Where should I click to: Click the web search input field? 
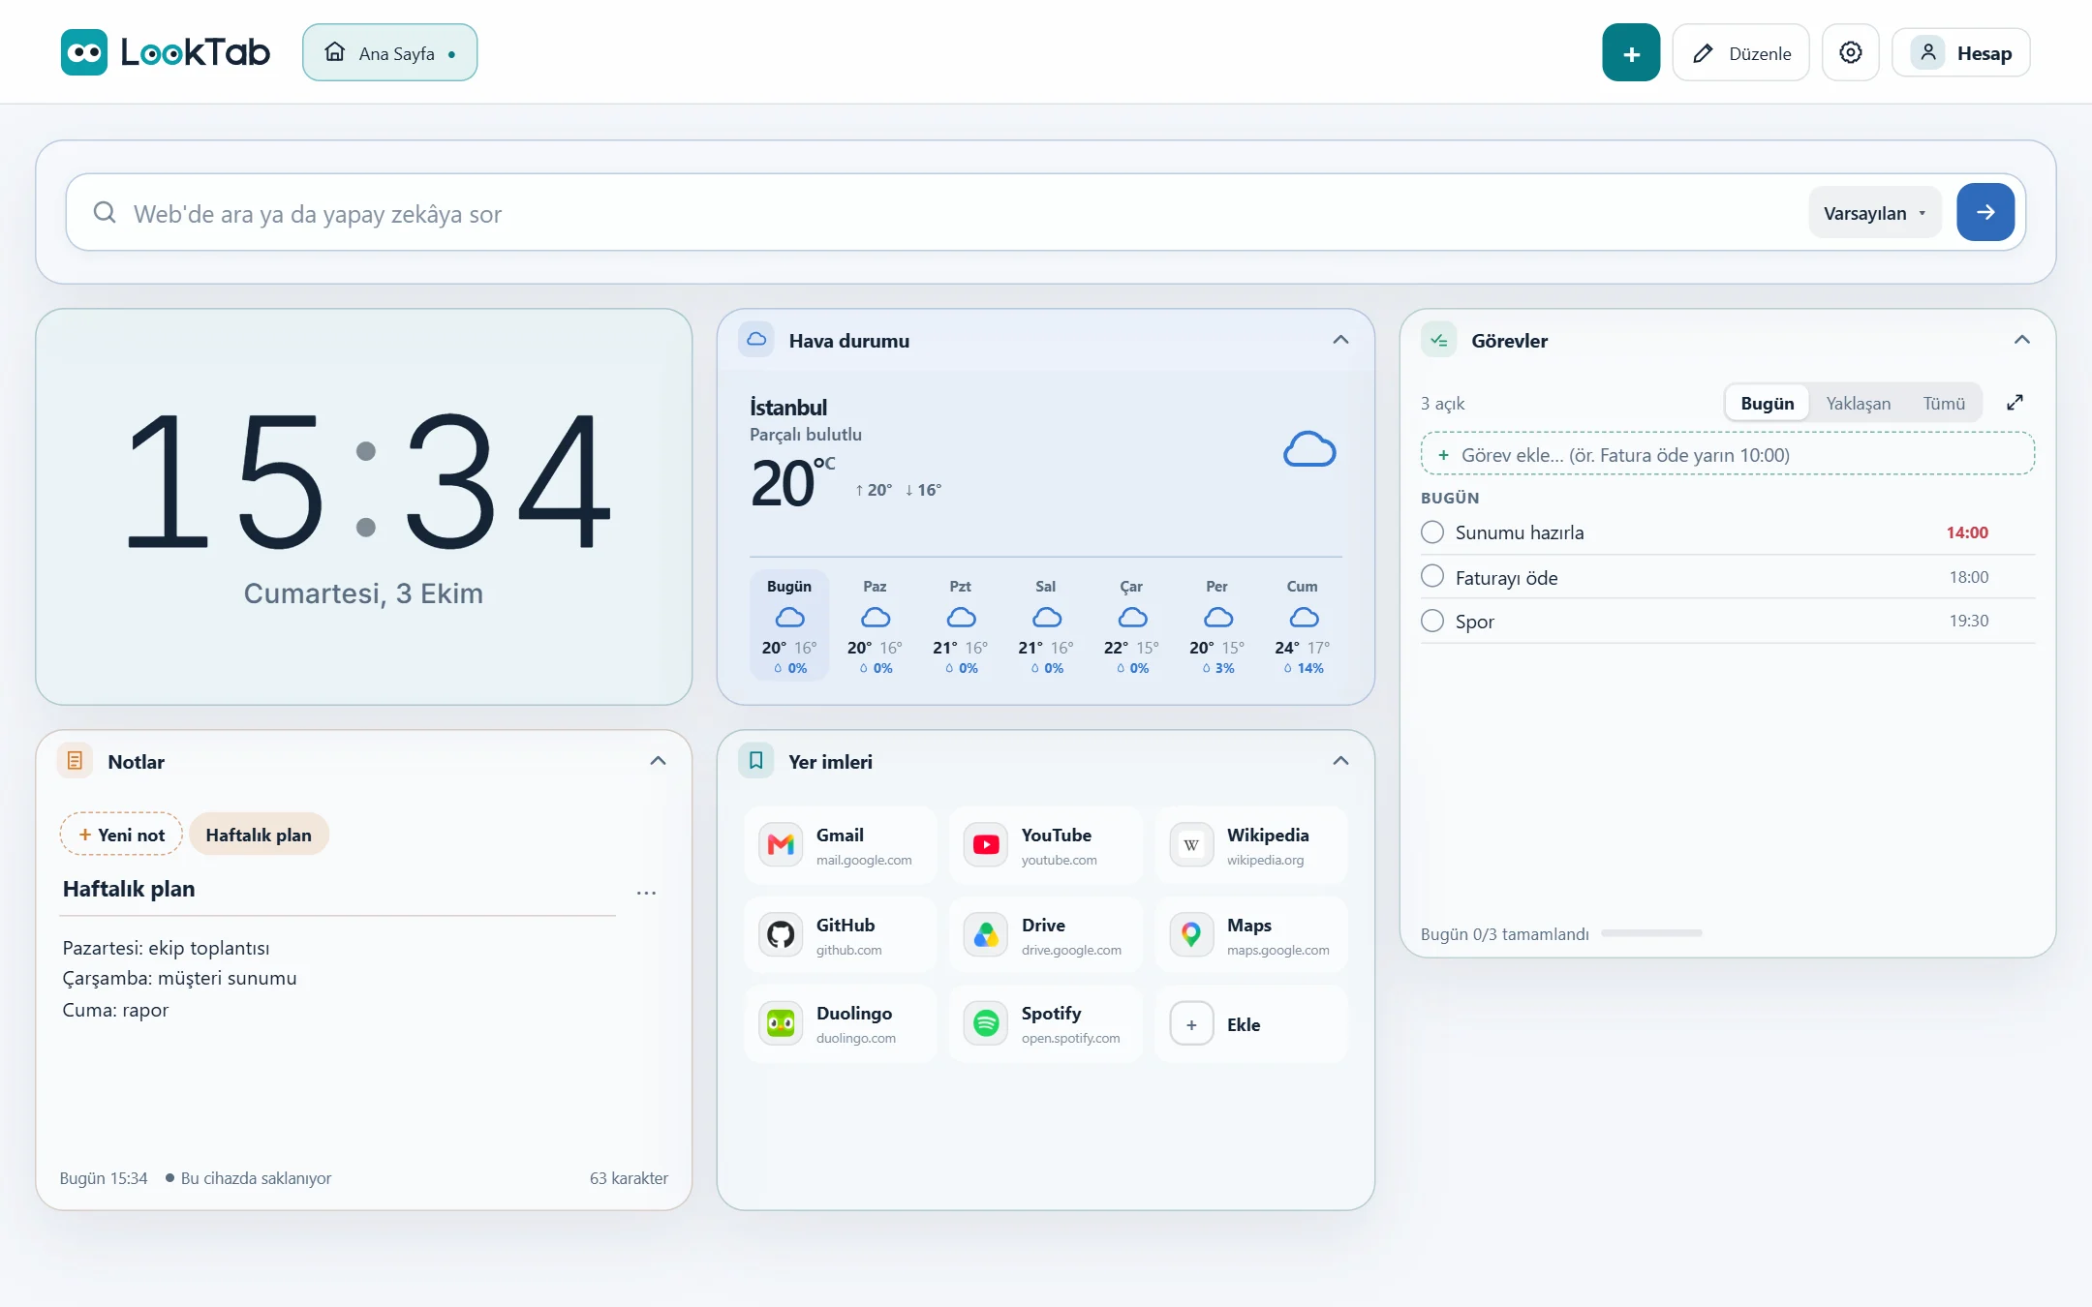click(959, 214)
